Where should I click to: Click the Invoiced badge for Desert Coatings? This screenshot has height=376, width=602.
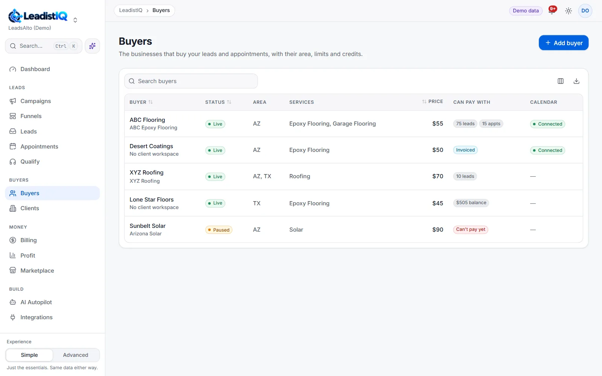pos(465,150)
